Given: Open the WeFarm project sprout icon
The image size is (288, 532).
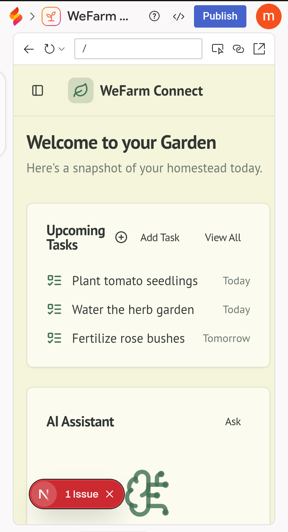Looking at the screenshot, I should click(x=51, y=16).
